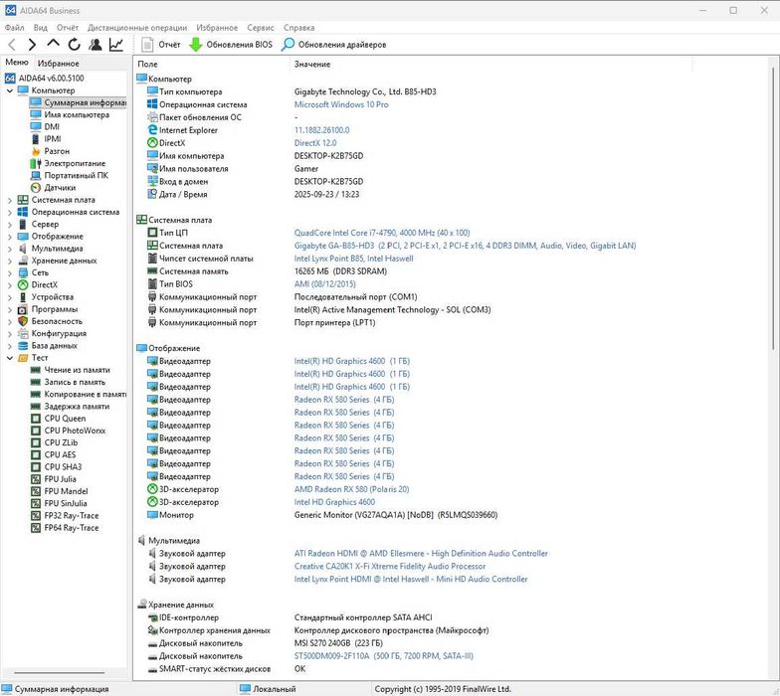Click the Устройства icon in the tree
The width and height of the screenshot is (780, 696).
pyautogui.click(x=23, y=297)
